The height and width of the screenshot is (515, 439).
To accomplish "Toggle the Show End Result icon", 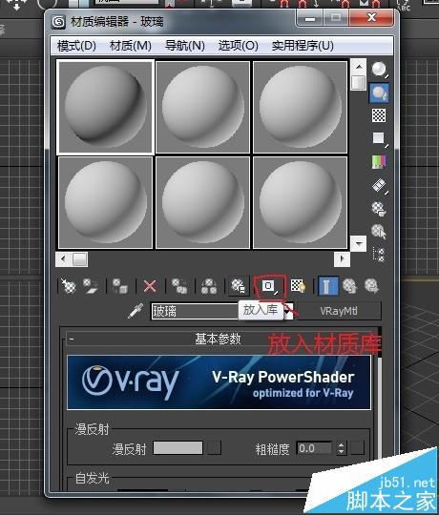I will click(328, 286).
